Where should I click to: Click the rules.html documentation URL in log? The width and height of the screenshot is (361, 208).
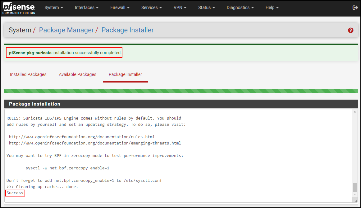click(x=82, y=137)
